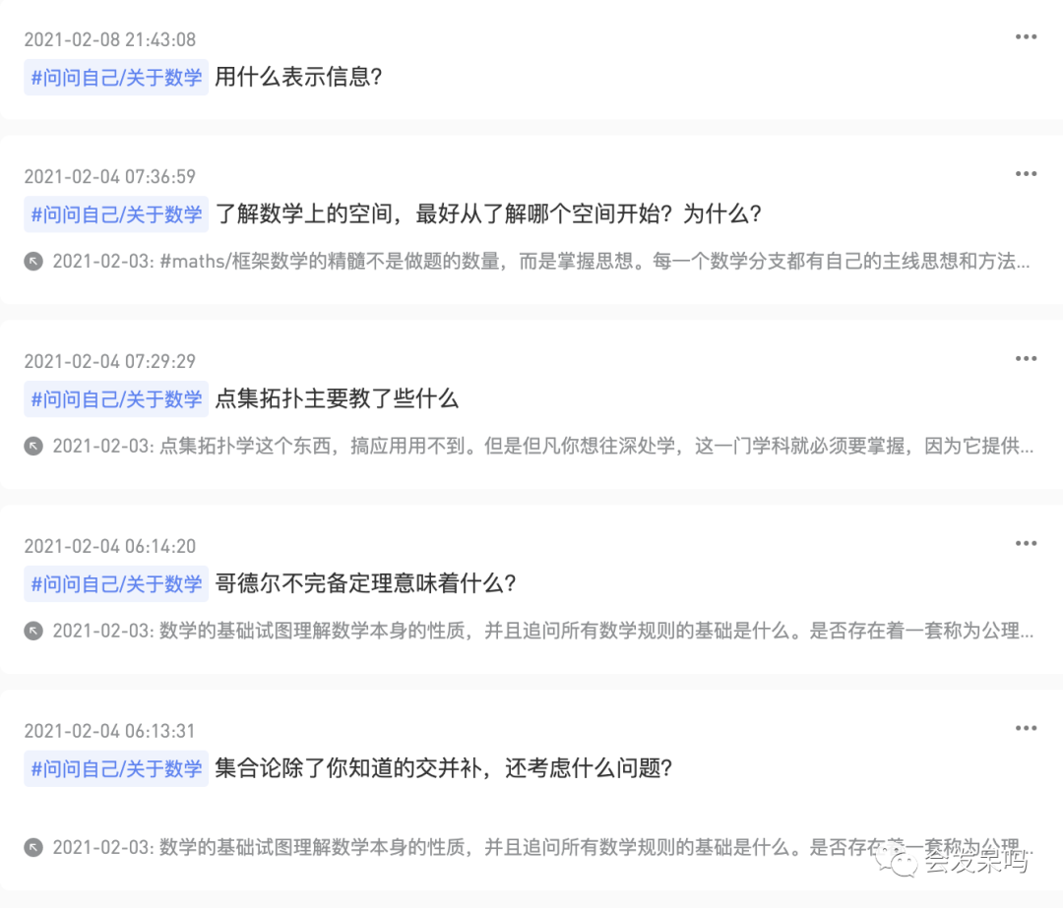Click timestamp 2021-02-04 07:36:59
Screen dimensions: 1063x908
click(110, 177)
